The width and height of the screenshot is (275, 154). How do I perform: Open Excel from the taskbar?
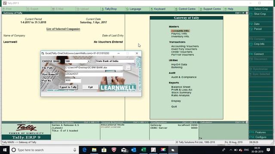click(144, 150)
